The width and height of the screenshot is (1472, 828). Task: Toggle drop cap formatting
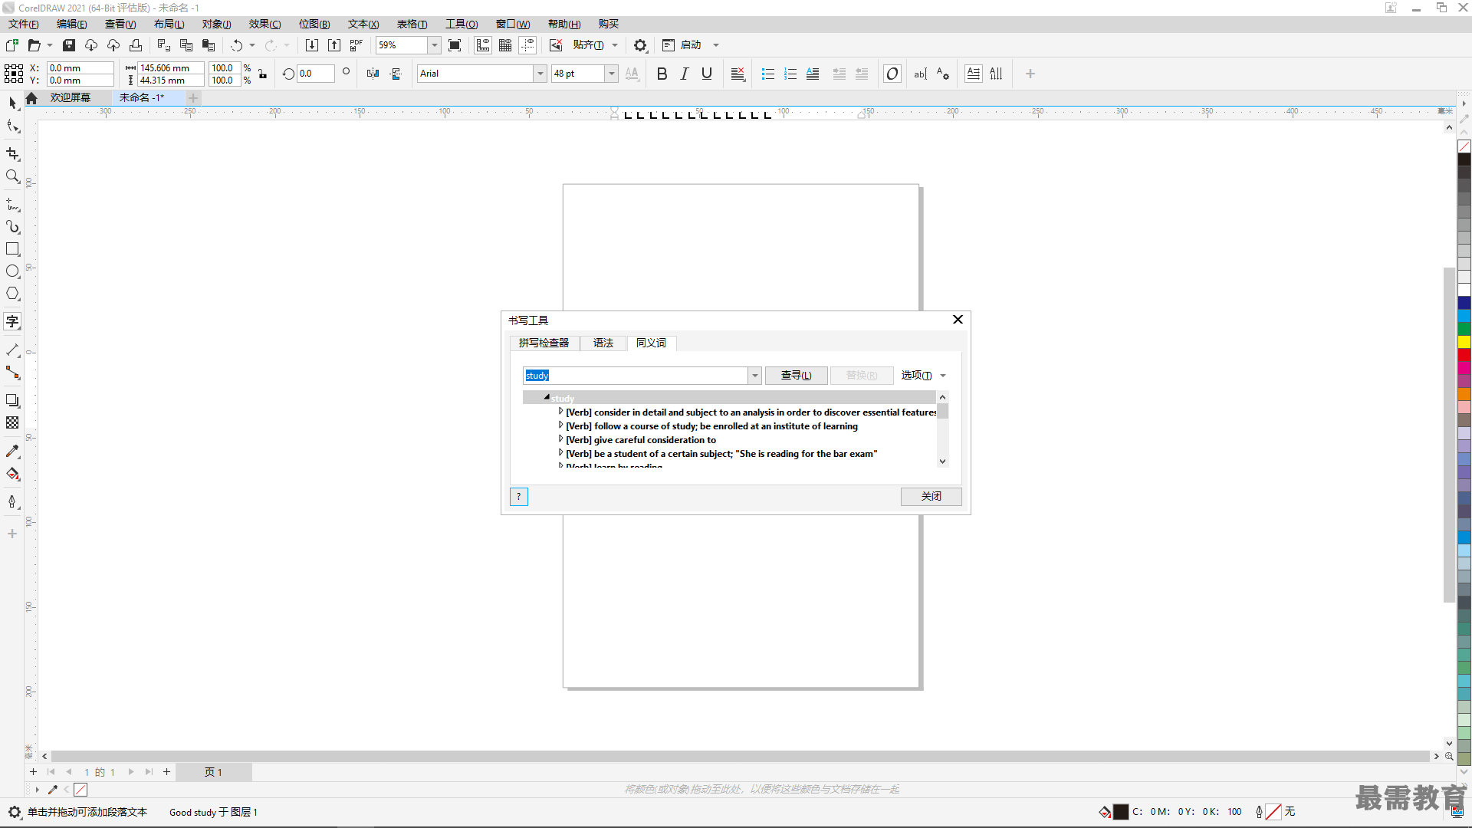[813, 74]
